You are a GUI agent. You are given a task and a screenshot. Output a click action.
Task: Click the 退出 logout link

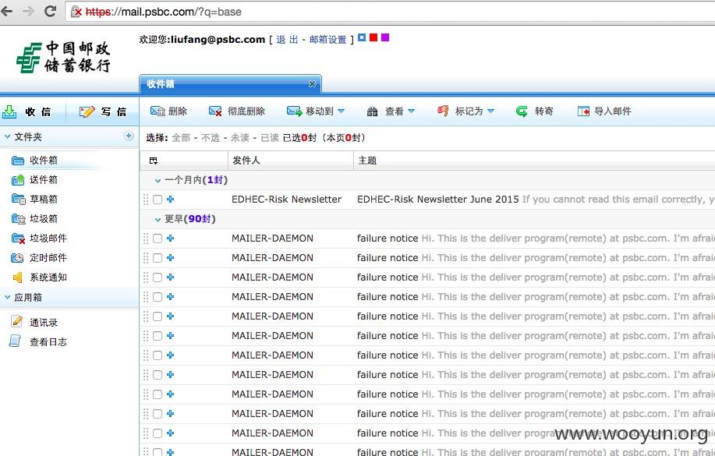tap(287, 40)
